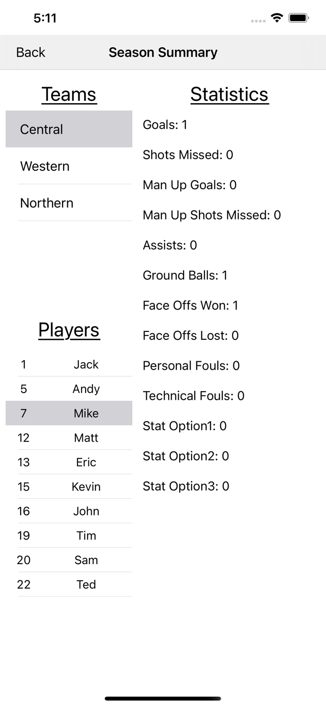Tap the Back button
The width and height of the screenshot is (326, 707).
30,52
